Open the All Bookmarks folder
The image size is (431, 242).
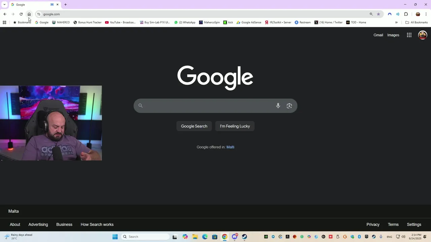pyautogui.click(x=417, y=23)
